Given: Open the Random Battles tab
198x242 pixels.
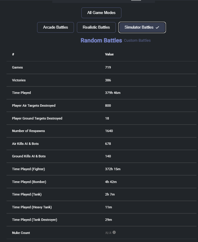Looking at the screenshot, I should pyautogui.click(x=101, y=41).
